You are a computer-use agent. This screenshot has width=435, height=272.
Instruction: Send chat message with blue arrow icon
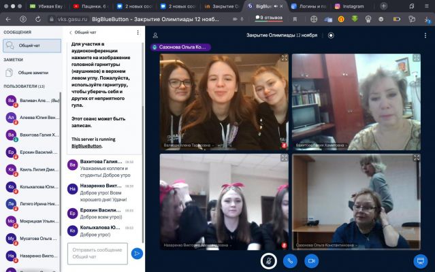point(137,254)
